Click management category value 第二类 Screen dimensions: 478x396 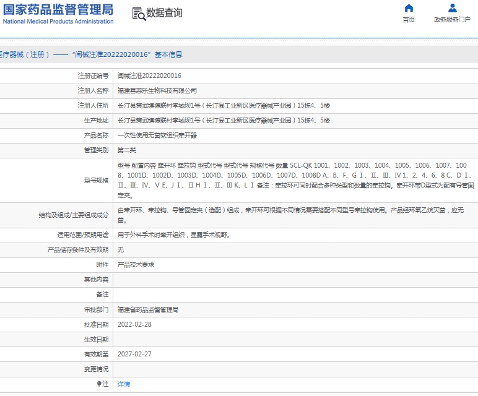[x=127, y=150]
